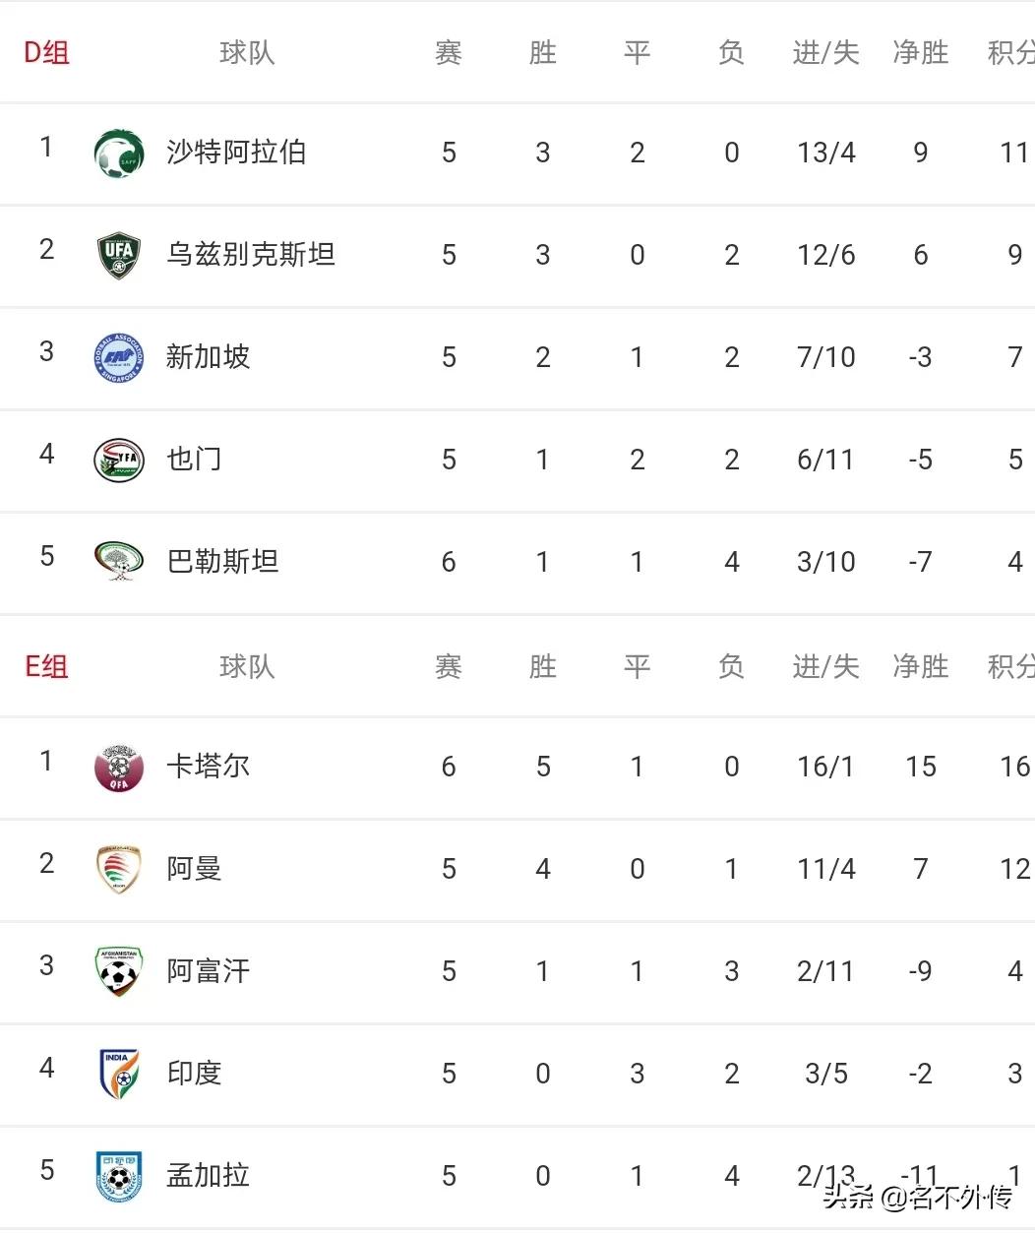Screen dimensions: 1035x1233
Task: Select the Singapore football association logo
Action: (119, 357)
